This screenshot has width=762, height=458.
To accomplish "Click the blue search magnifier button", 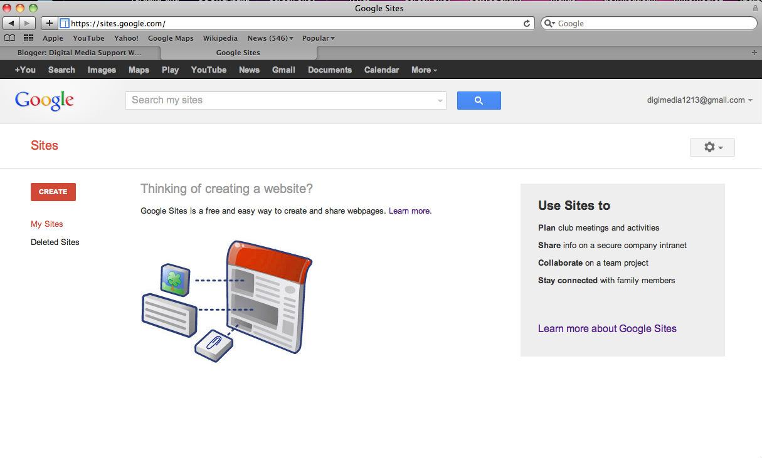I will coord(479,100).
